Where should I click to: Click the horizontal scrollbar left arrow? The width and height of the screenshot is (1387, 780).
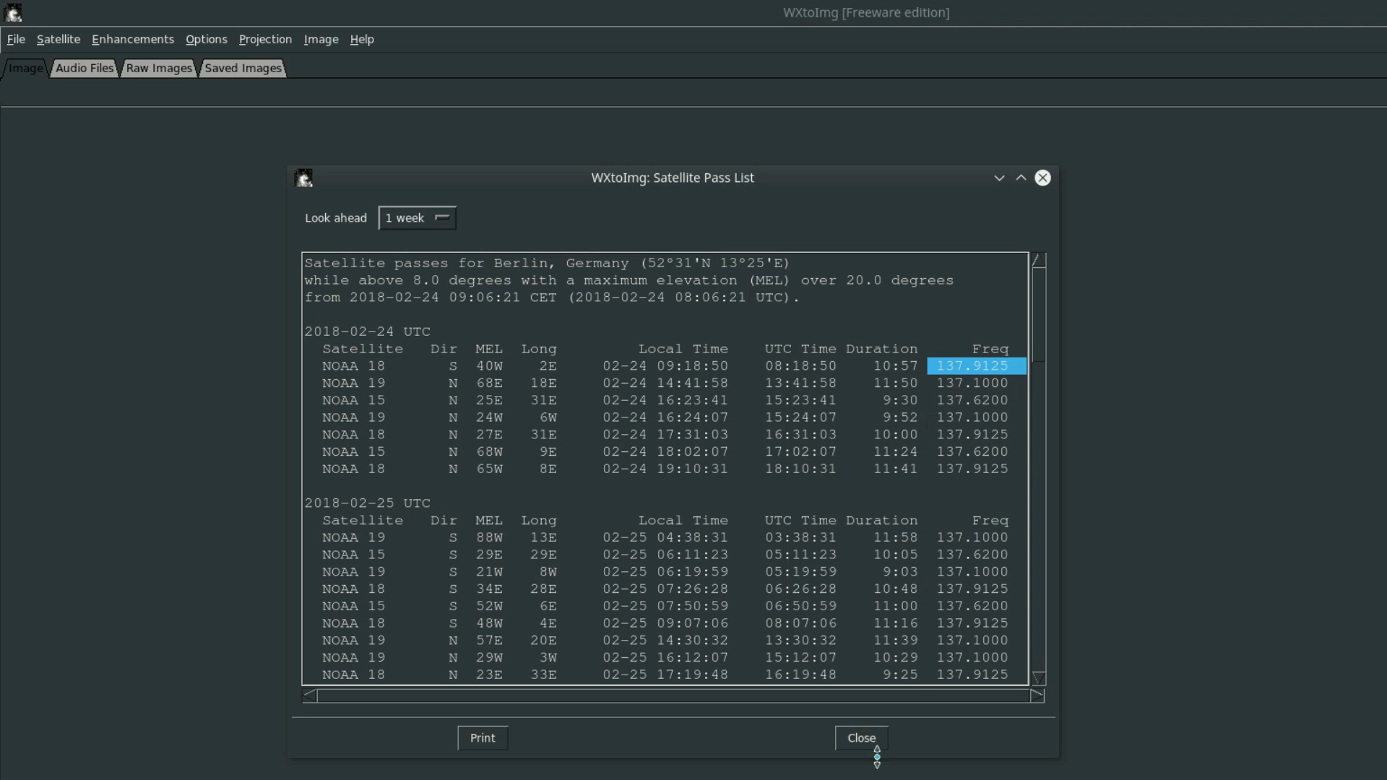point(308,695)
